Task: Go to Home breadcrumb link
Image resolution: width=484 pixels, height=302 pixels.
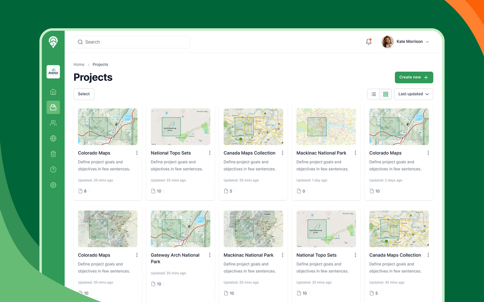Action: click(x=79, y=65)
